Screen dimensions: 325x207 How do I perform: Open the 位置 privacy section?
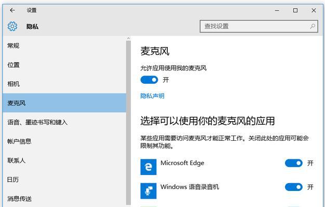[x=64, y=65]
